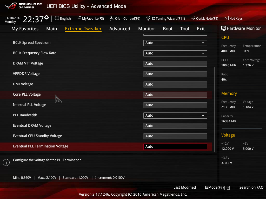Viewport: 266px width, 199px height.
Task: Click the vertical settings scrollbar
Action: 215,110
